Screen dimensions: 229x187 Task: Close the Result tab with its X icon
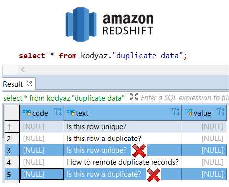29,84
